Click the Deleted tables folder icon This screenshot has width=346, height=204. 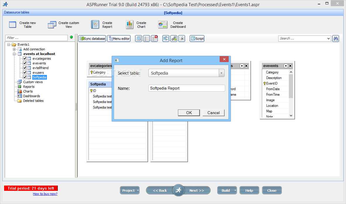point(20,101)
